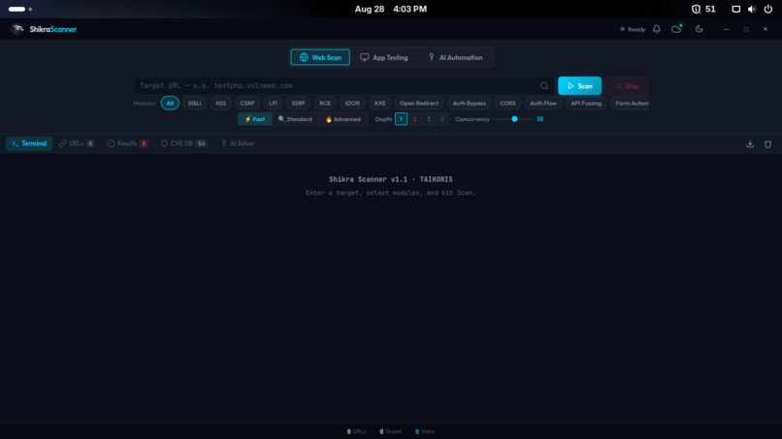Toggle the XSS module
This screenshot has width=782, height=439.
(x=220, y=103)
